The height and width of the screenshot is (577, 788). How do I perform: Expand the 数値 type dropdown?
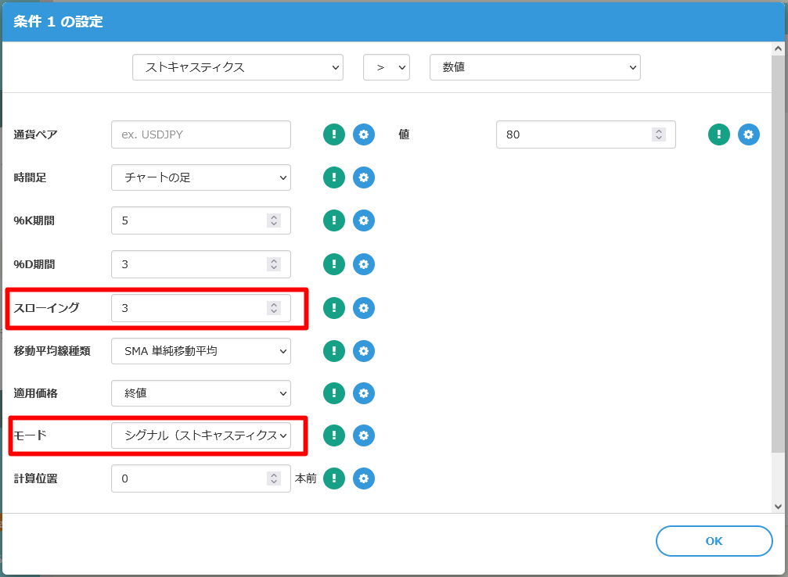click(535, 67)
